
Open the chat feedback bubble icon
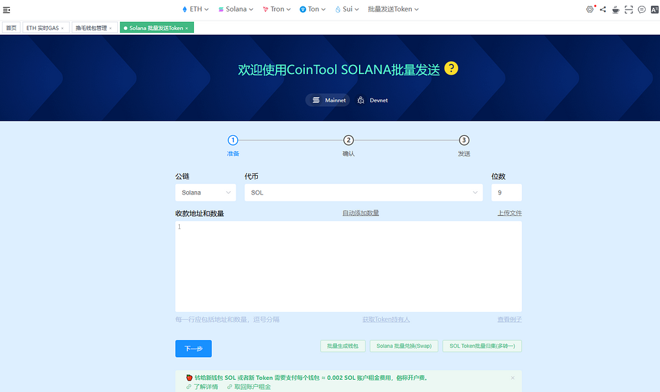click(641, 10)
